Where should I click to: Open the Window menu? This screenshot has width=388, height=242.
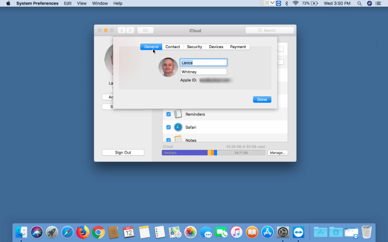pos(100,3)
